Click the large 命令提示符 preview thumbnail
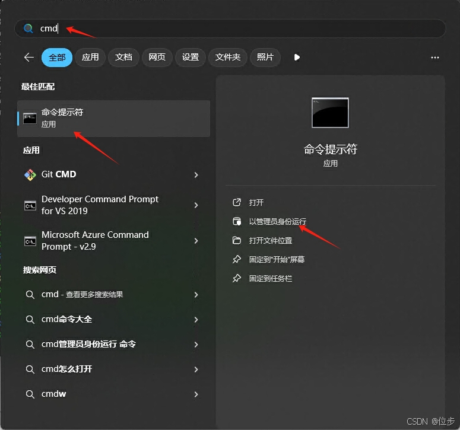The width and height of the screenshot is (460, 430). coord(330,113)
